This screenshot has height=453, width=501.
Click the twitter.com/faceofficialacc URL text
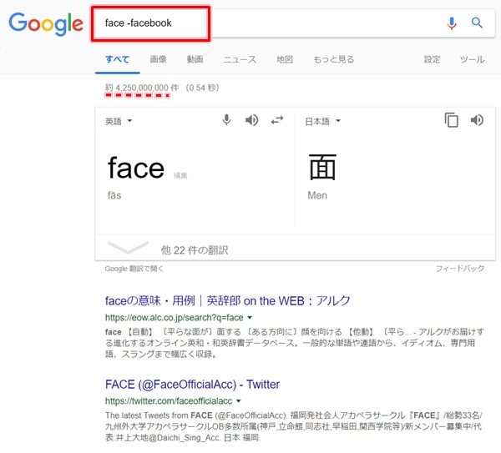(x=169, y=401)
